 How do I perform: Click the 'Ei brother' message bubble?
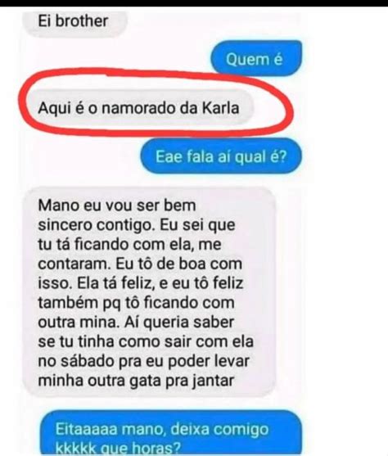75,22
